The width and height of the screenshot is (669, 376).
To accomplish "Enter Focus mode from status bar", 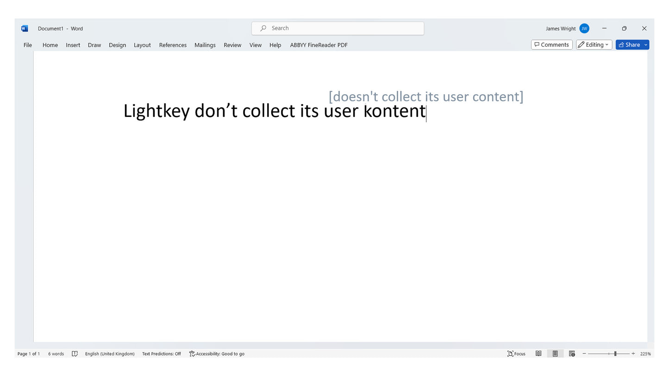I will pyautogui.click(x=516, y=354).
